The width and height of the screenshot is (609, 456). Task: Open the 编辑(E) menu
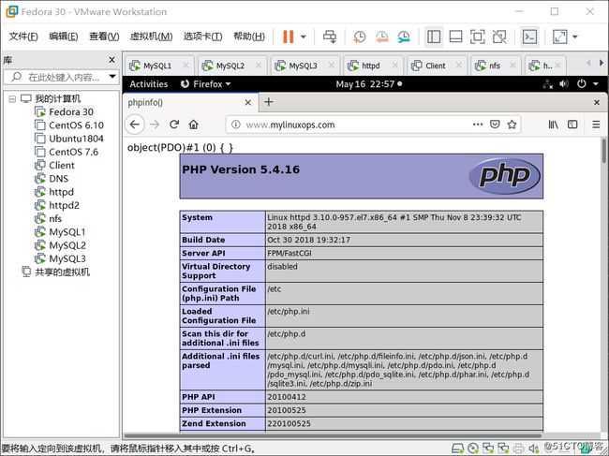pos(64,37)
